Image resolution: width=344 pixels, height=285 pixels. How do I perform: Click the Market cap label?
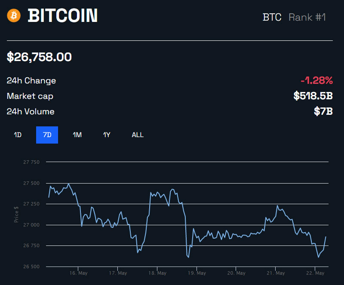(30, 96)
